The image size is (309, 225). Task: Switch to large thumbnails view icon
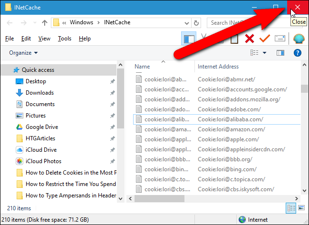(301, 208)
